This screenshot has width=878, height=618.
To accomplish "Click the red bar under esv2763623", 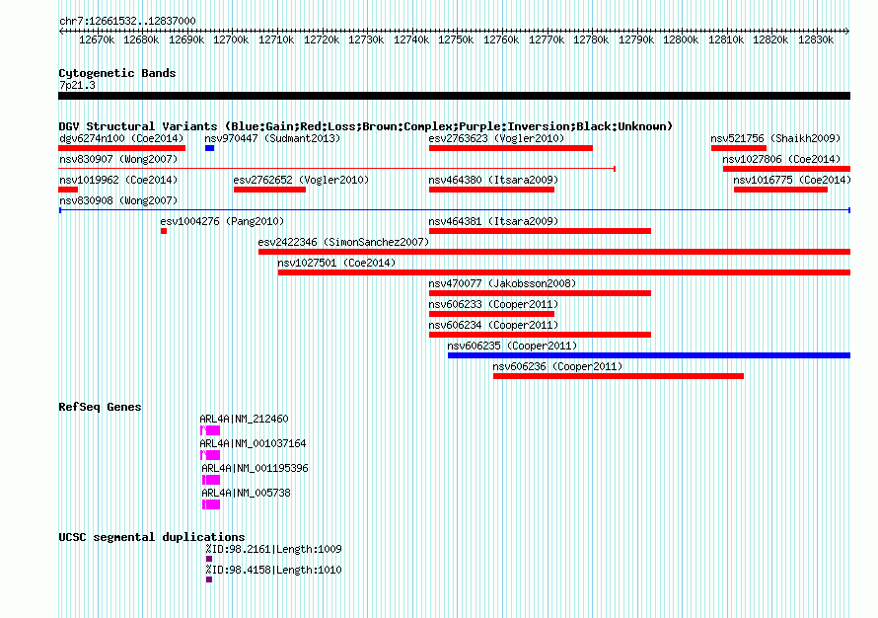I will coord(511,148).
